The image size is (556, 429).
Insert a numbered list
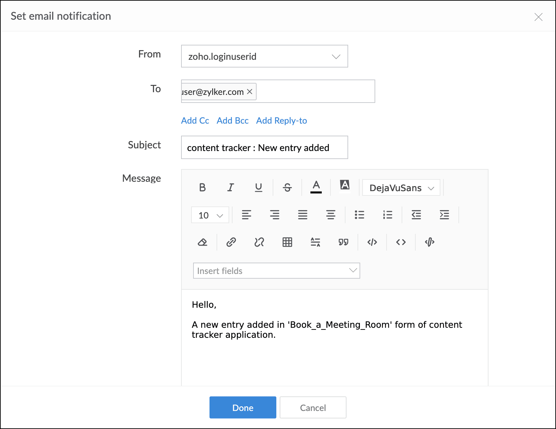[388, 215]
